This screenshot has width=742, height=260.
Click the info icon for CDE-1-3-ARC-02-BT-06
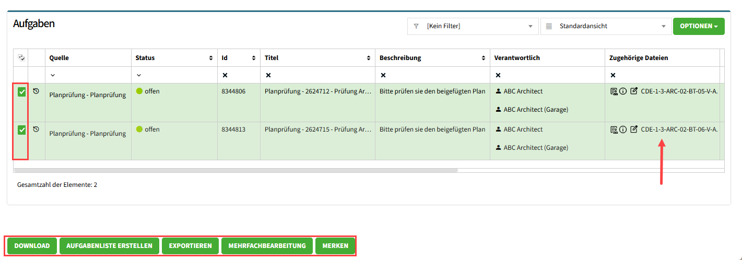click(623, 129)
